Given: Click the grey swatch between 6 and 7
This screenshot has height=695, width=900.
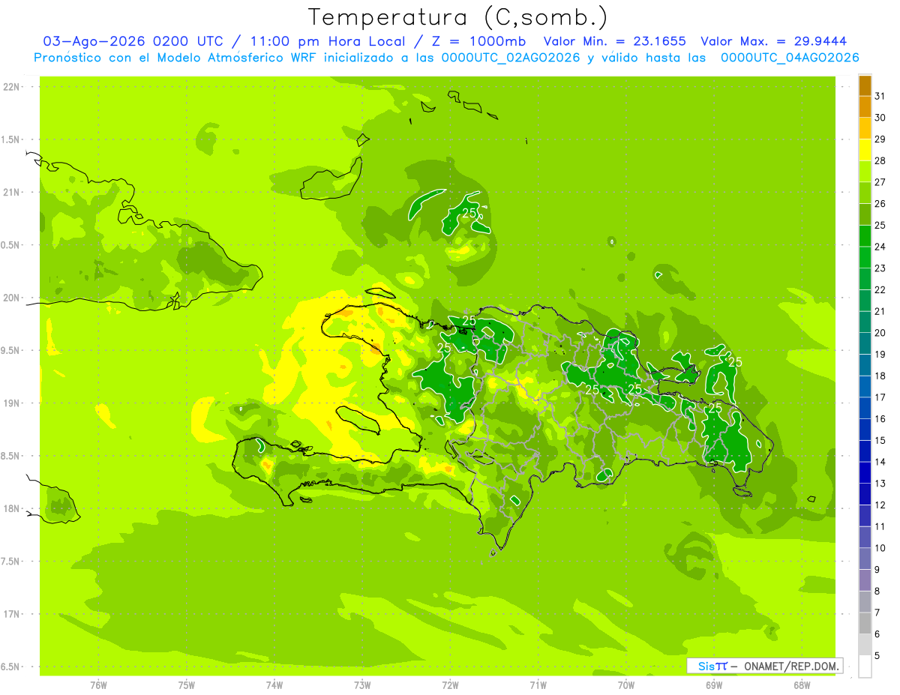Looking at the screenshot, I should pos(865,623).
